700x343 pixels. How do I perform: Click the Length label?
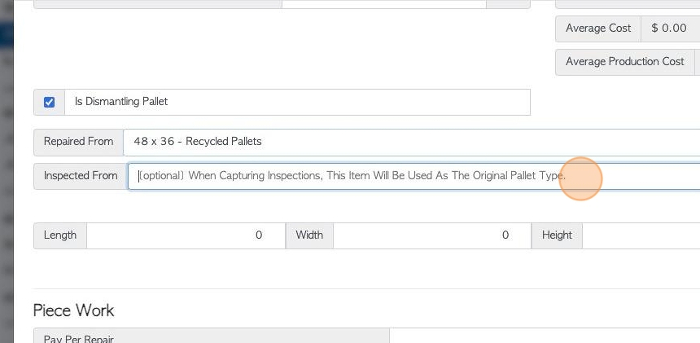click(x=60, y=235)
